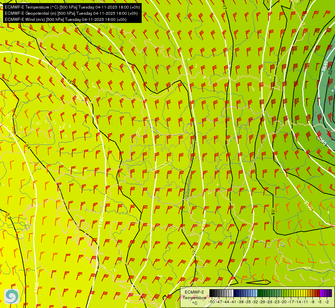Click the 5700 geopotential contour label
Image resolution: width=335 pixels, height=308 pixels.
coord(308,205)
